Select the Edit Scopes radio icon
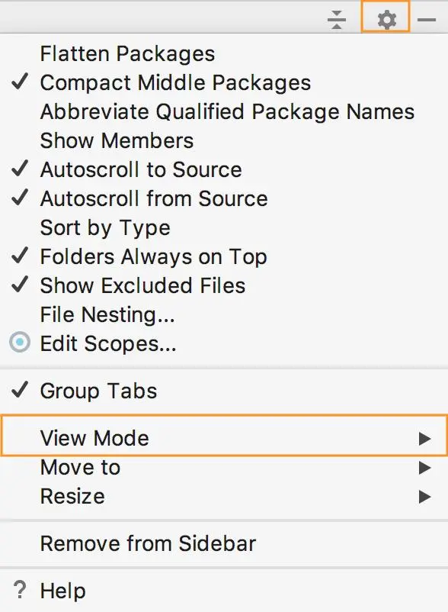 pyautogui.click(x=20, y=343)
